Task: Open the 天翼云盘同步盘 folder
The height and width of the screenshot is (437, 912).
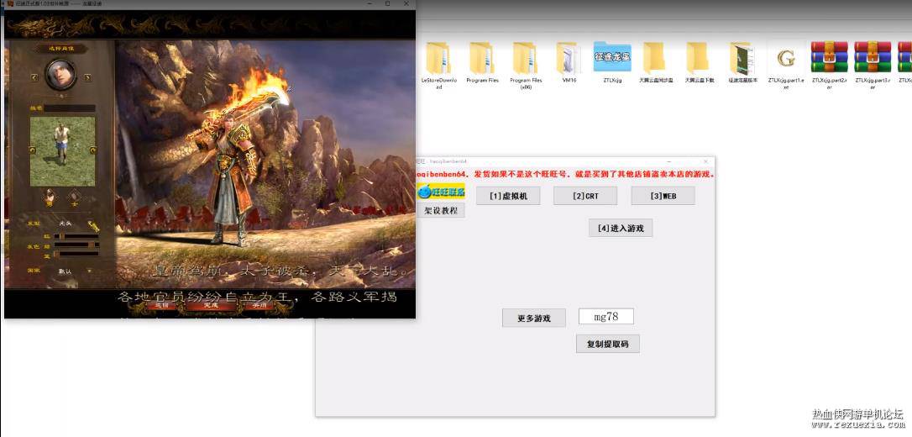Action: click(656, 63)
